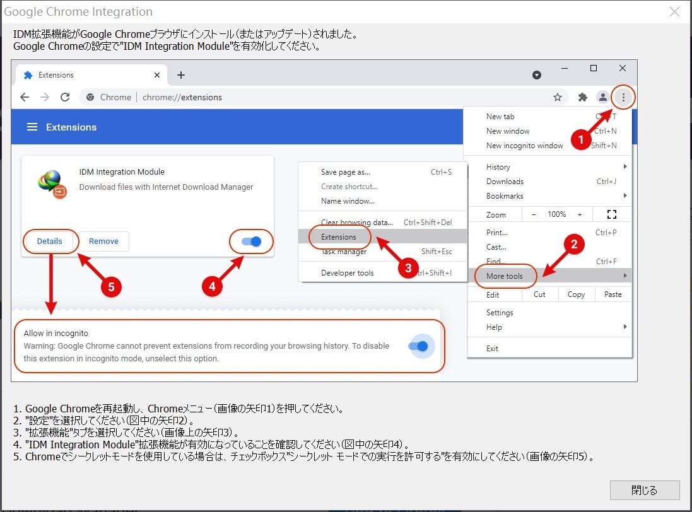
Task: Minimize the pictured Chrome window
Action: click(565, 68)
